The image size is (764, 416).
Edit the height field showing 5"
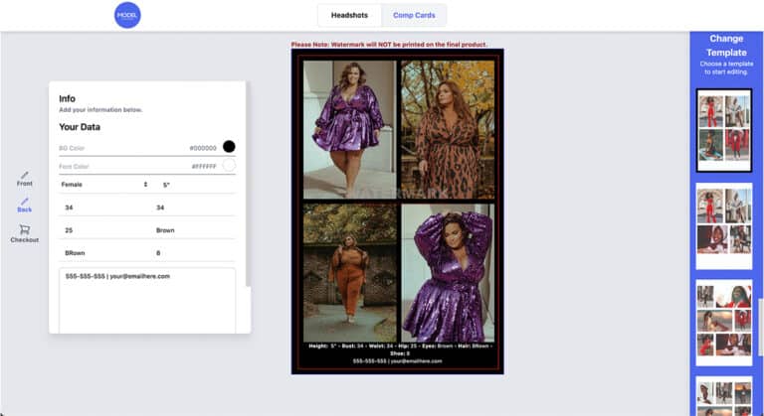tap(195, 185)
